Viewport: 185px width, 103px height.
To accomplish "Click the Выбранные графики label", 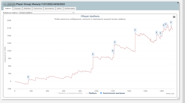I will click(11, 13).
